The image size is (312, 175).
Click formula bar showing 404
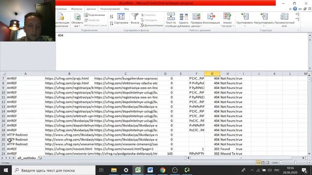(181, 52)
